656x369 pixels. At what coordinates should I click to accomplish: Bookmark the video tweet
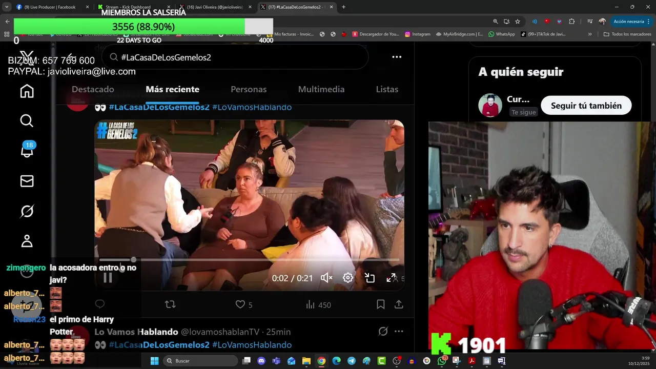380,304
